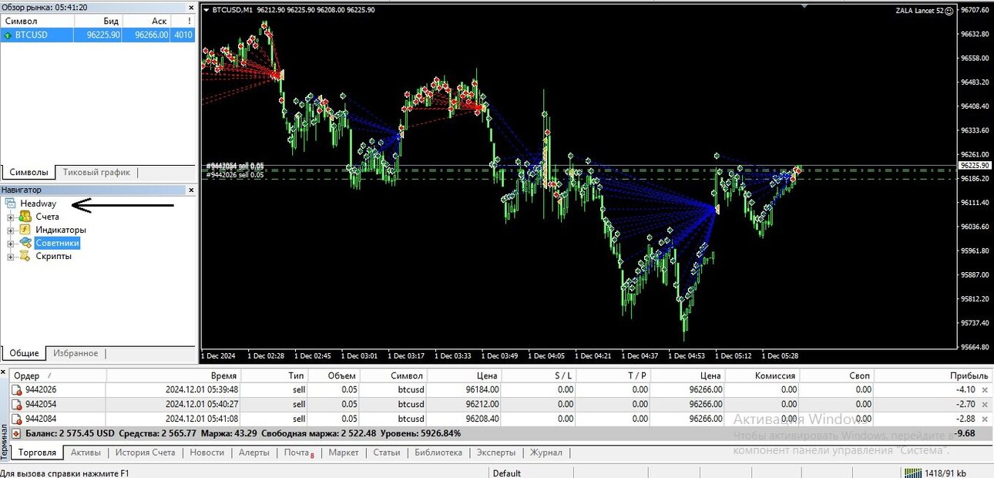Open the Эксперты tab

tap(495, 453)
